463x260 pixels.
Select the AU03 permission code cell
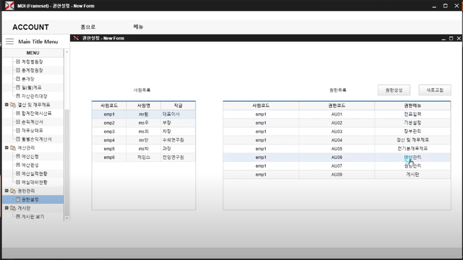pos(337,131)
